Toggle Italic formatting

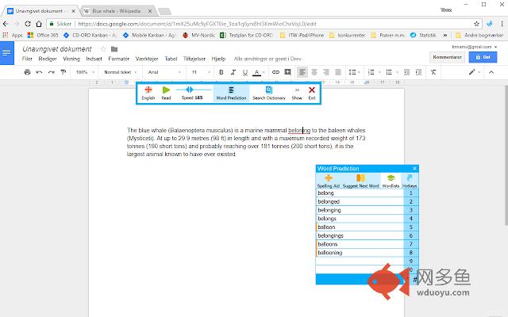pyautogui.click(x=233, y=72)
